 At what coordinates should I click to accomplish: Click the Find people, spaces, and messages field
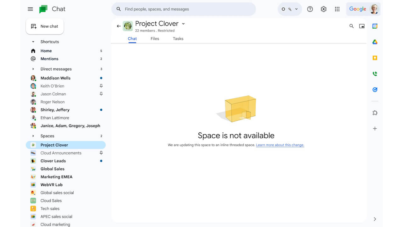[x=184, y=9]
